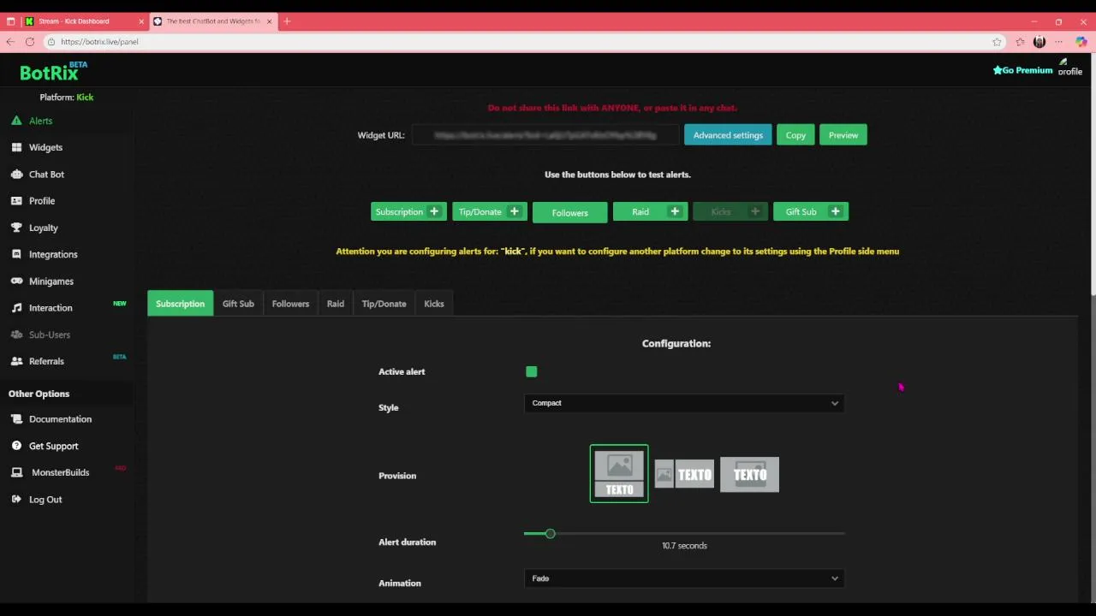Click the 10.7 seconds duration value

pyautogui.click(x=684, y=546)
